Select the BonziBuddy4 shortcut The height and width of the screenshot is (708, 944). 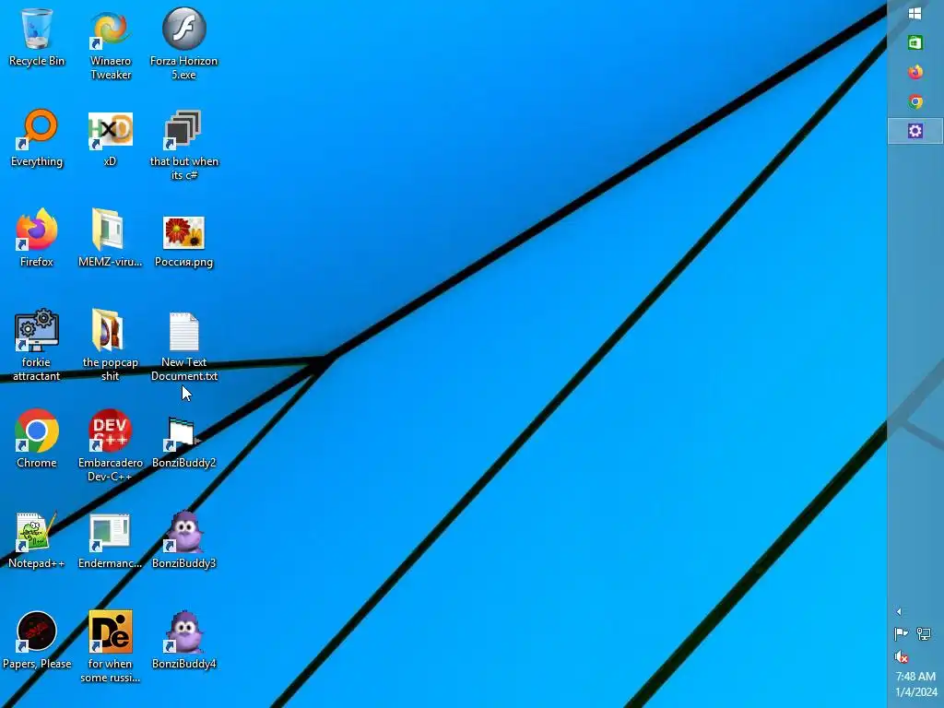183,641
